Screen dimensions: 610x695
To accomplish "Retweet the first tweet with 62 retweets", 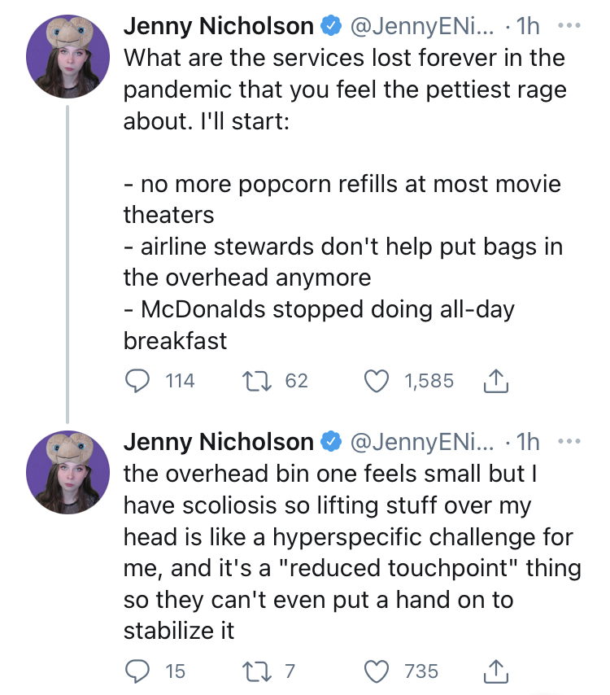I will tap(257, 381).
